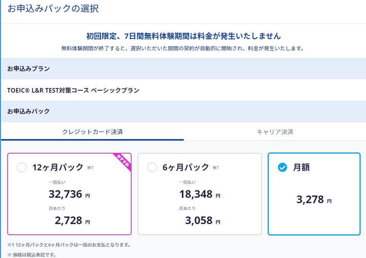Click the ※1 mark beside 6ヶ月パック
Viewport: 366px width, 258px height.
tap(215, 168)
